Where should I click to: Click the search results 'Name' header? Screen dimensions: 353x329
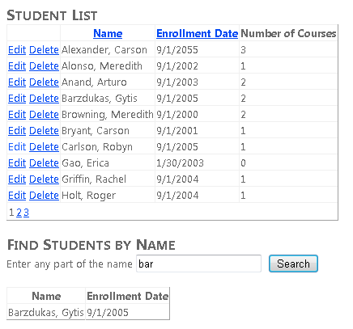46,296
